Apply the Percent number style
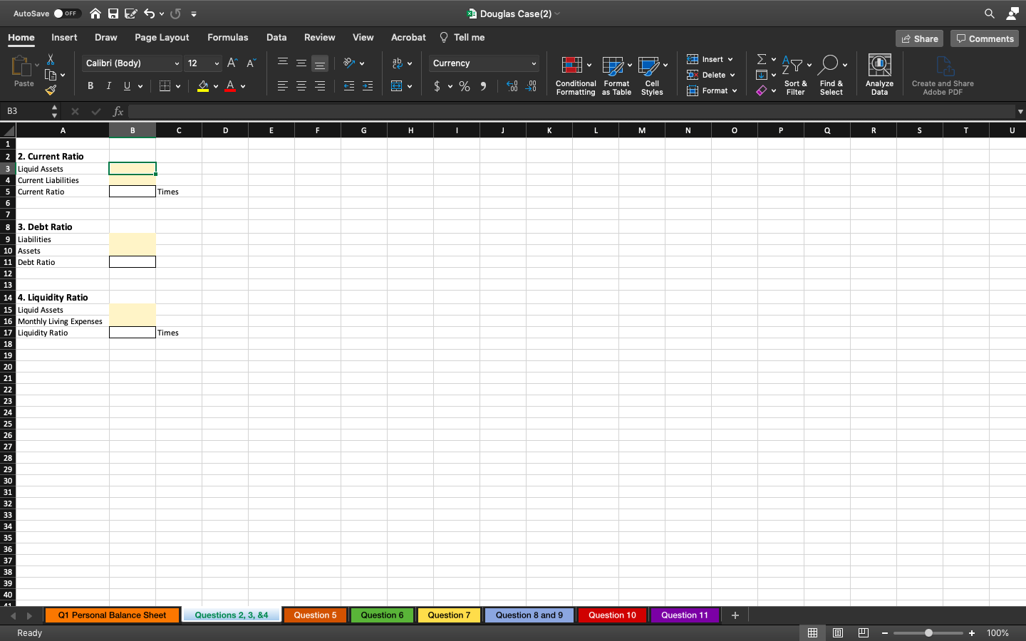 (464, 86)
